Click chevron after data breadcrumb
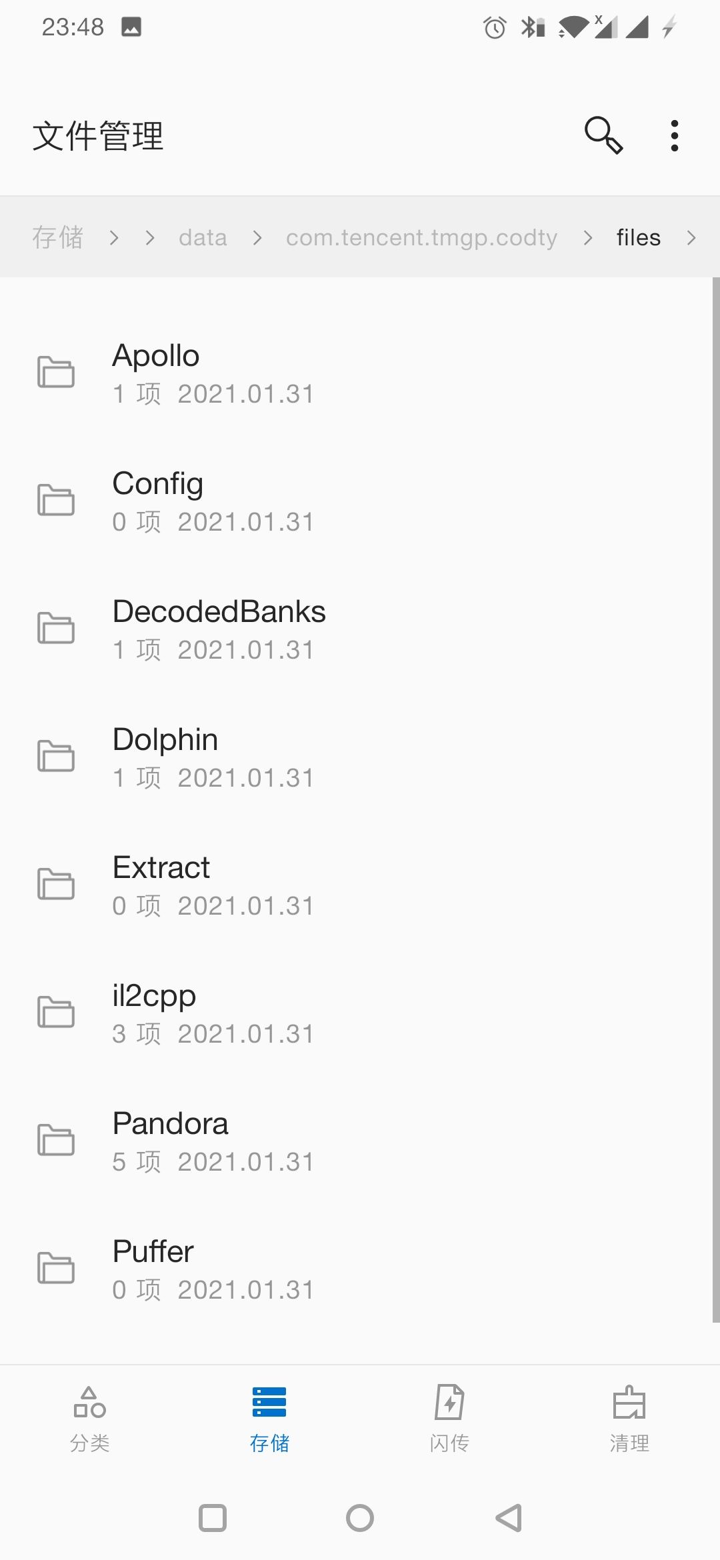This screenshot has width=720, height=1560. [257, 237]
